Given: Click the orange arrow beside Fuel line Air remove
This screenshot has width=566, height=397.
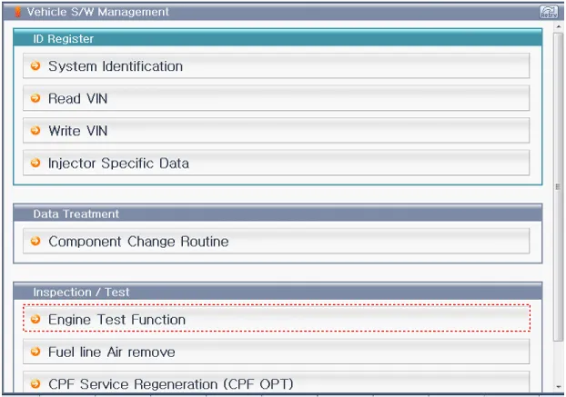Looking at the screenshot, I should (35, 352).
